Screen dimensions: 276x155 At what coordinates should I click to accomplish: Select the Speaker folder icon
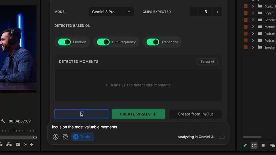pos(260,47)
